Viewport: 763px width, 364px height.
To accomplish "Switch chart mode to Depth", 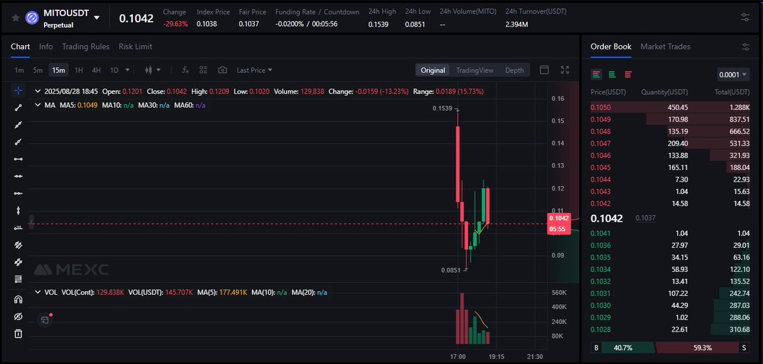I will click(x=514, y=70).
